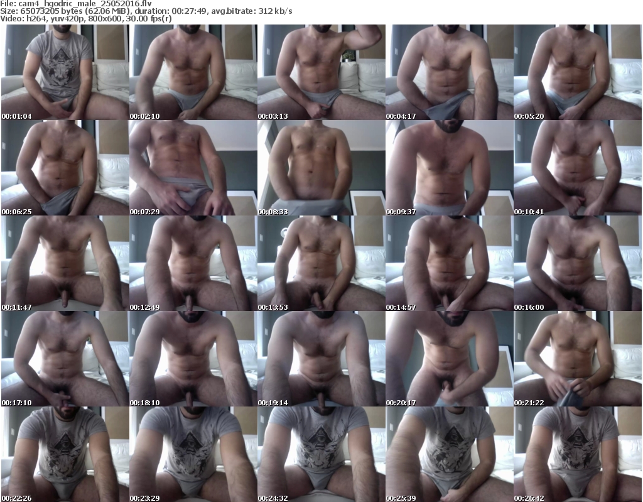Viewport: 643px width, 502px height.
Task: Open the thumbnail stamped 00:03:13
Action: 321,72
